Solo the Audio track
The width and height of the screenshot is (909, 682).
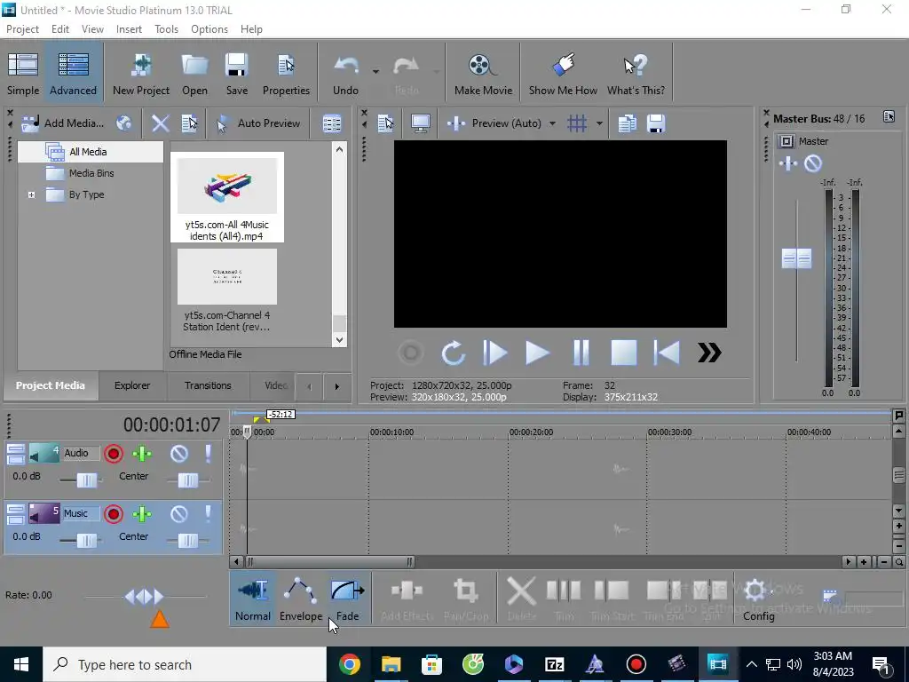click(x=208, y=454)
